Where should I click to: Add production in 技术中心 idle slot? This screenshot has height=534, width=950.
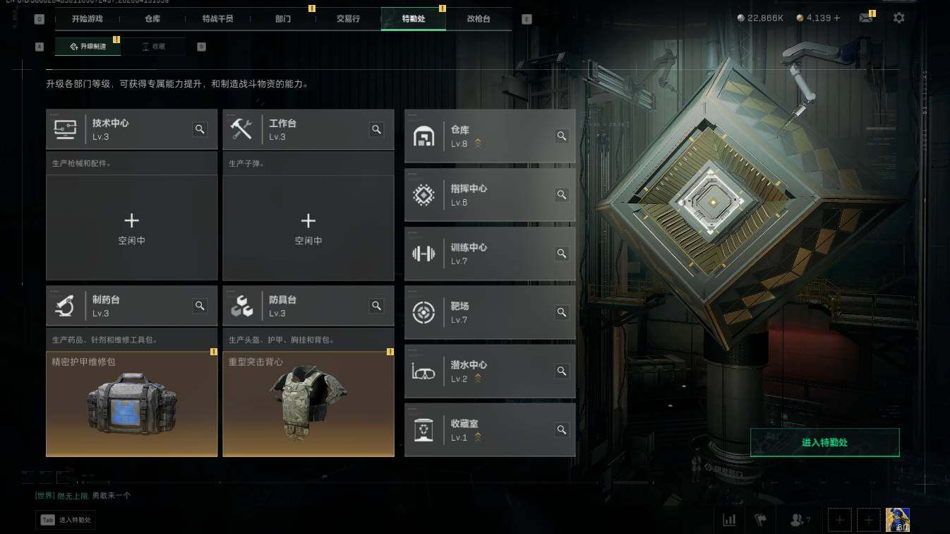coord(132,227)
